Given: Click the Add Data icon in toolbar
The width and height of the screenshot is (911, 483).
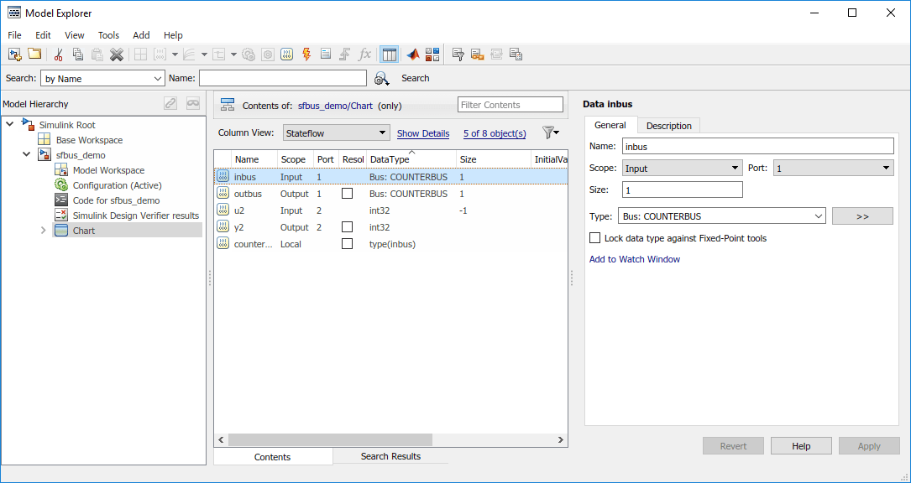Looking at the screenshot, I should pos(286,55).
